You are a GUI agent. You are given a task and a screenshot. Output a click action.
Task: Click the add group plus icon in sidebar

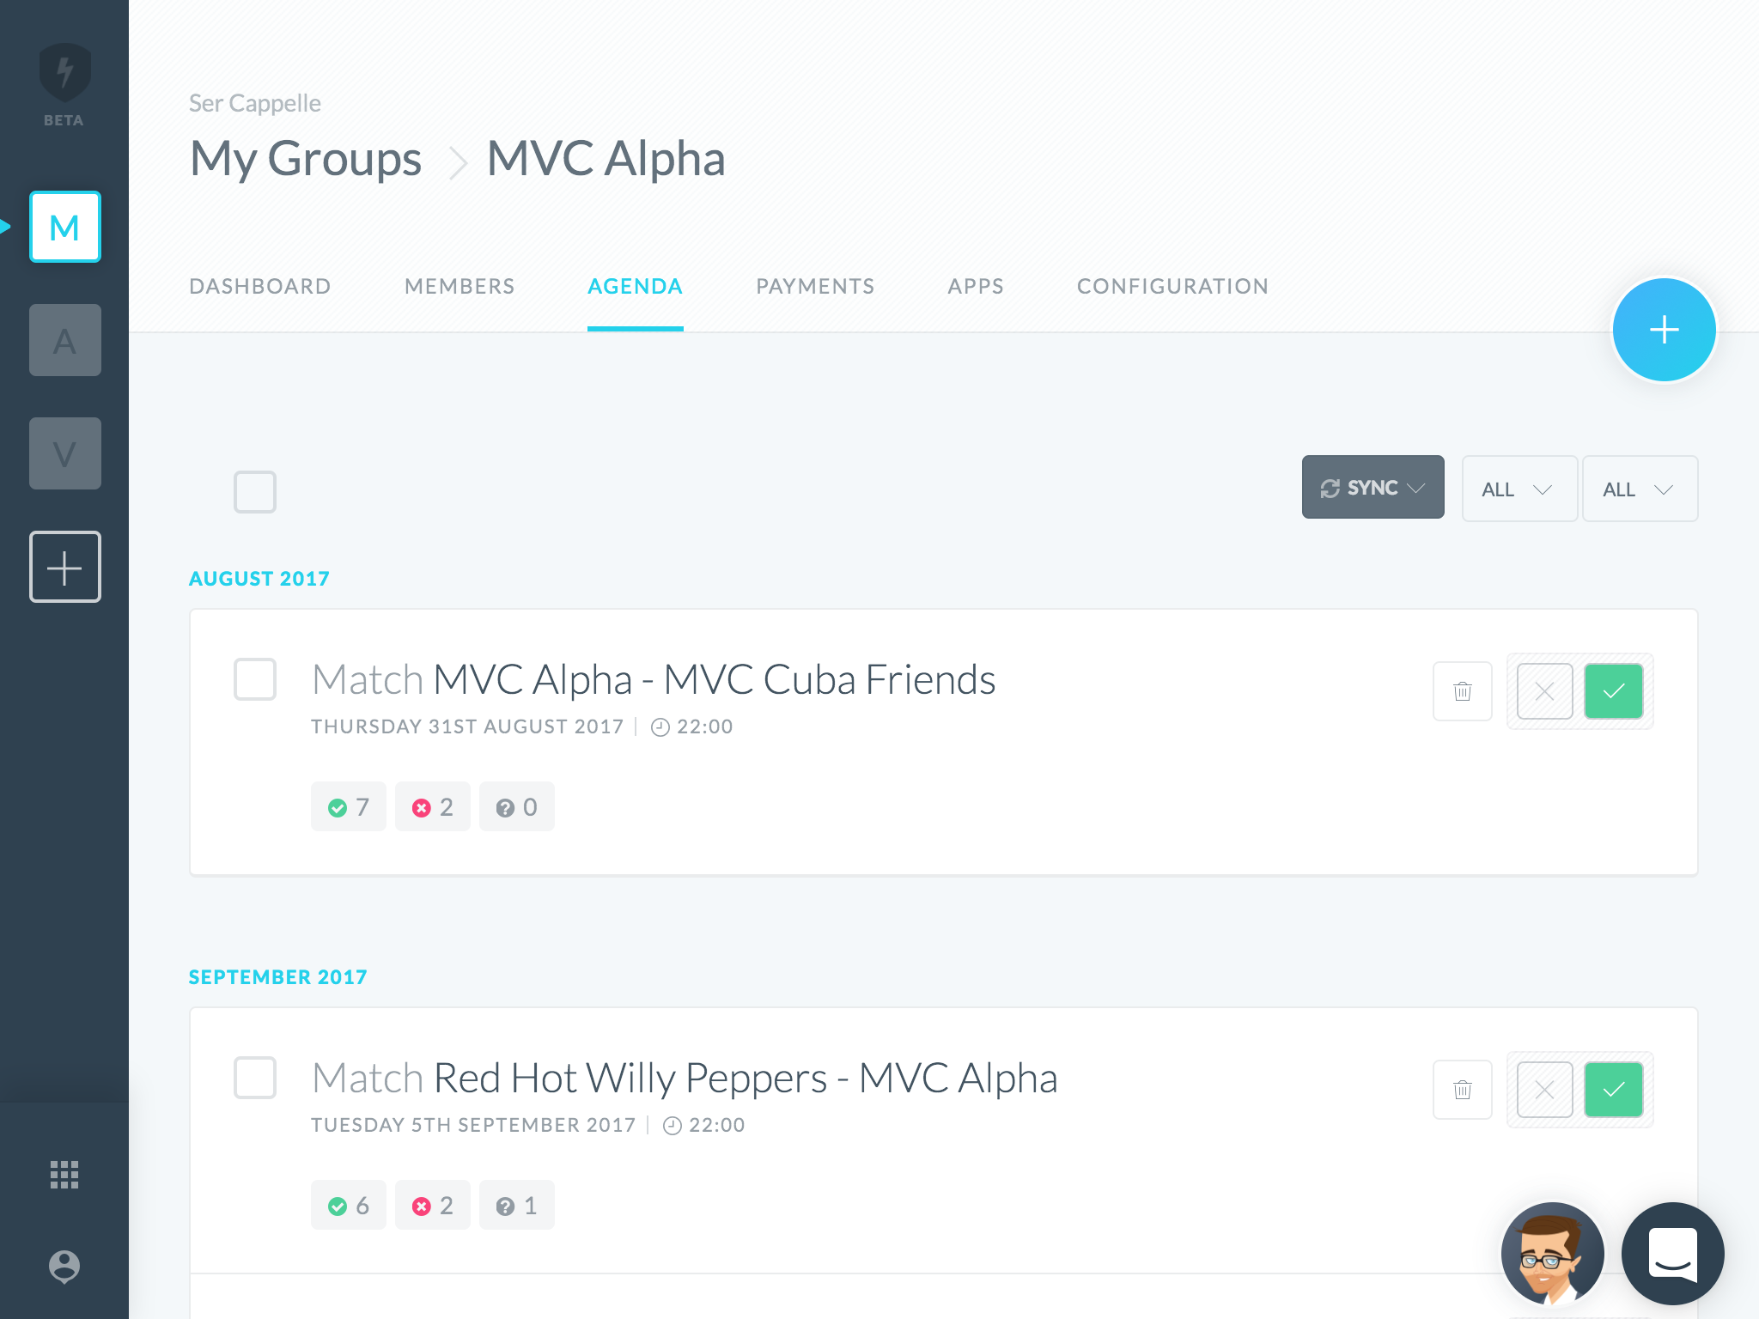[x=65, y=567]
